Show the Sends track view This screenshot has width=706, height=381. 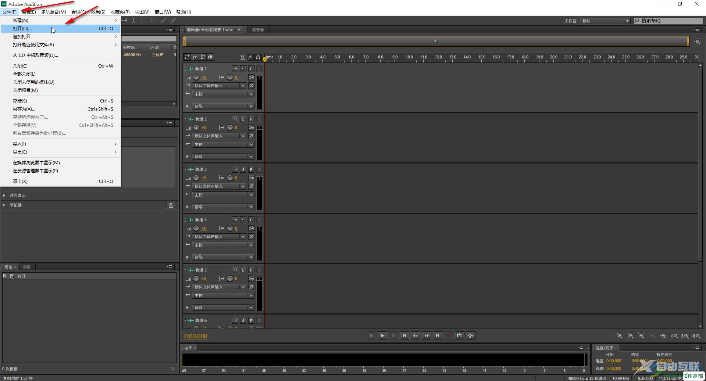coord(202,57)
